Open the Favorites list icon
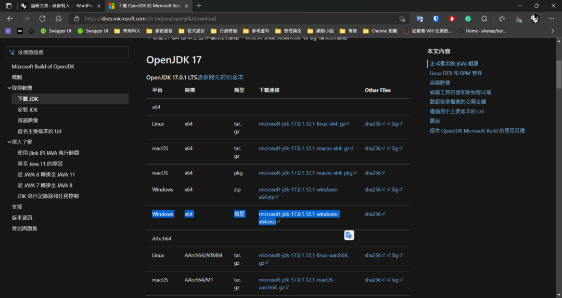Screen dimensions: 562x298 click(502, 19)
